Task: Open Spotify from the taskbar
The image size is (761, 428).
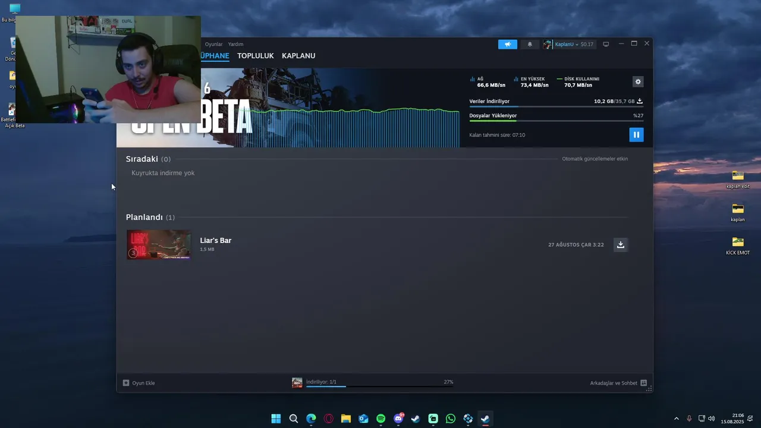Action: [381, 419]
